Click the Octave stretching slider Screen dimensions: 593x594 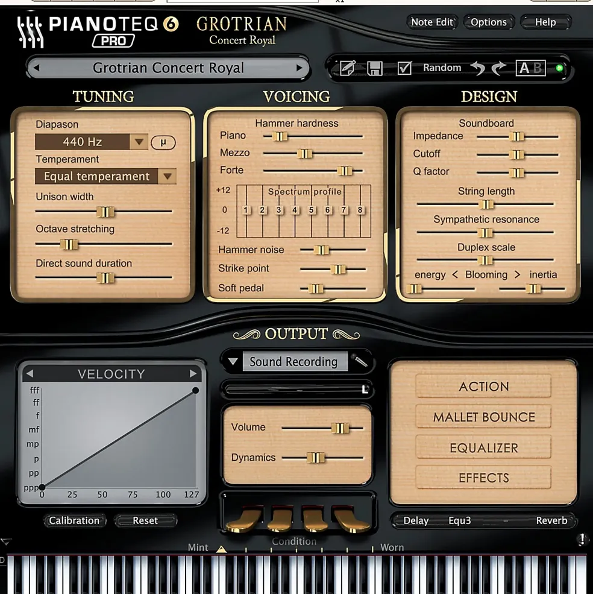pos(104,244)
